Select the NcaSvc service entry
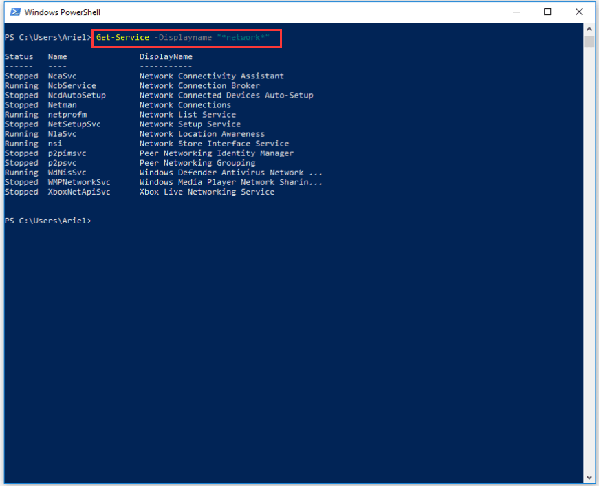Screen dimensions: 599x486 point(61,76)
